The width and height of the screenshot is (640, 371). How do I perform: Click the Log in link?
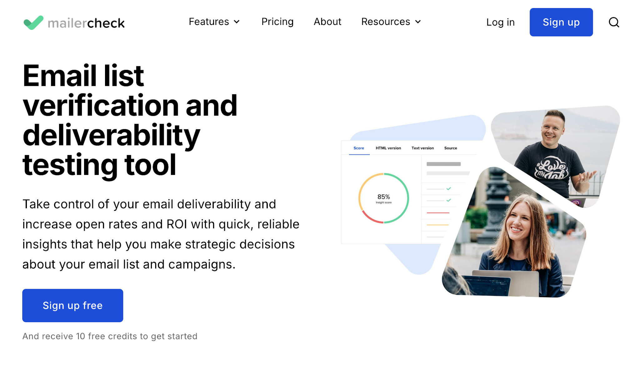point(500,22)
